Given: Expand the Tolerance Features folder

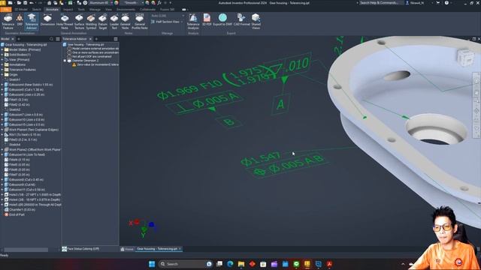Looking at the screenshot, I should click(x=2, y=70).
